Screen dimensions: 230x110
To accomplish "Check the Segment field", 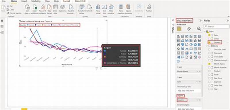I will pyautogui.click(x=209, y=82).
